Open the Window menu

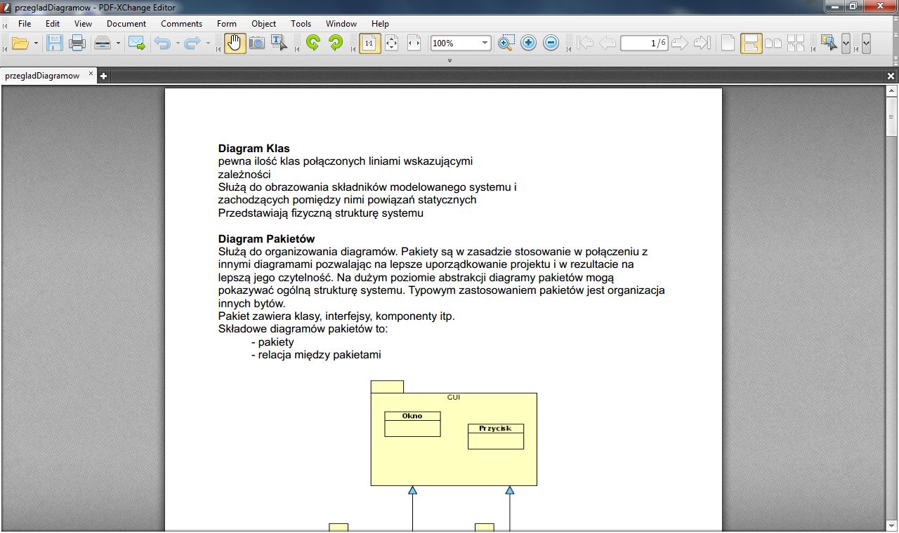pos(341,24)
